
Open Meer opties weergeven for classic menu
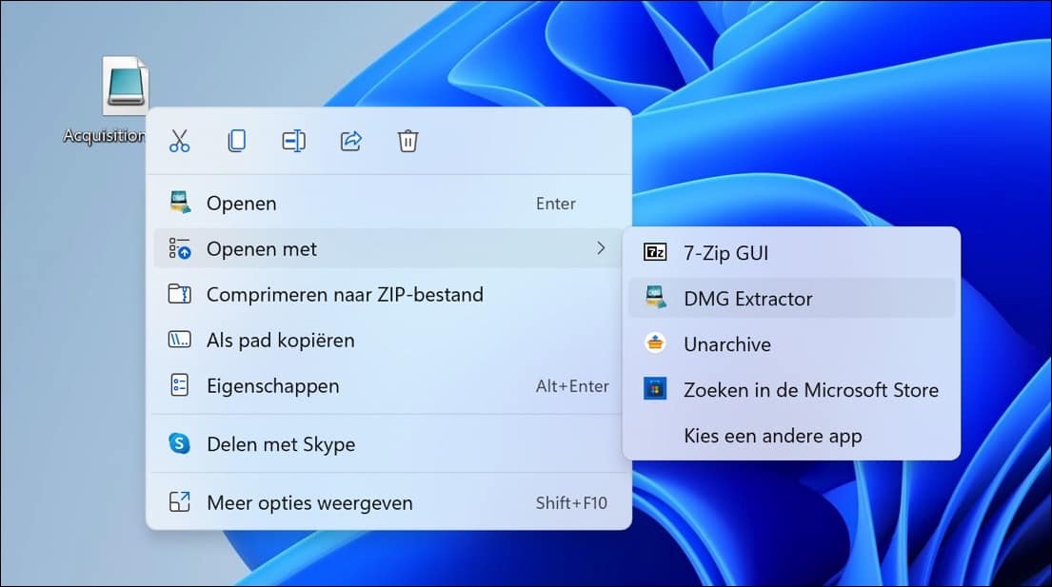tap(310, 503)
